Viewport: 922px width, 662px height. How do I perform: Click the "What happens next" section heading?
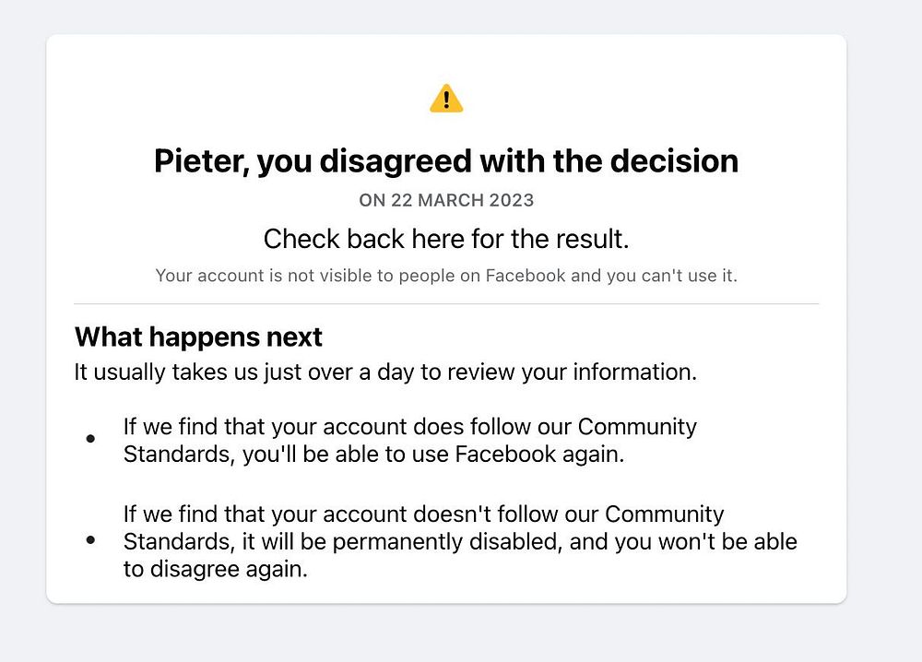click(198, 337)
